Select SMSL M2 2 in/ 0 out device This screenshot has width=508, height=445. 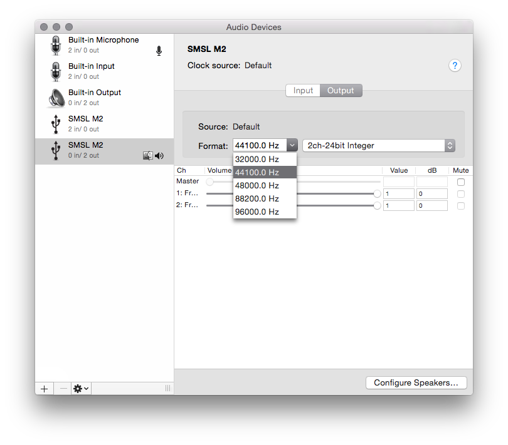point(104,124)
